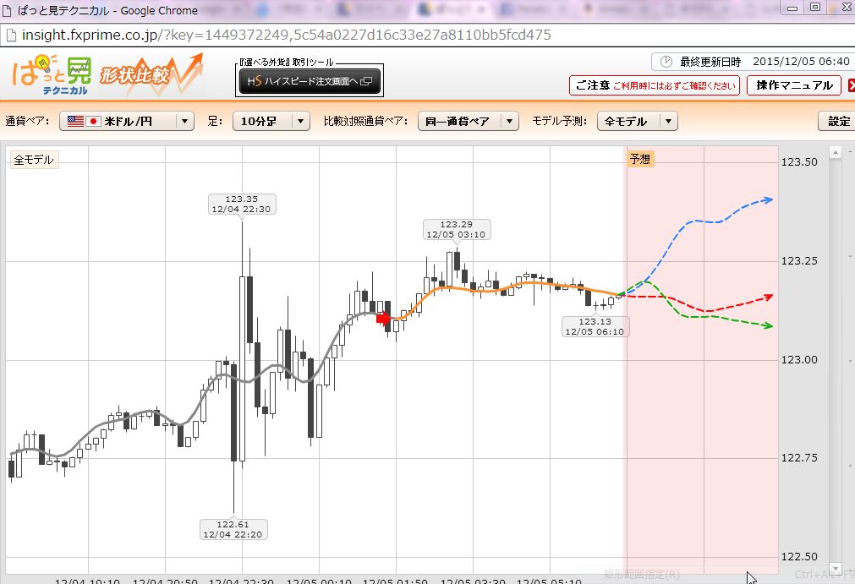The height and width of the screenshot is (584, 855).
Task: Click the 123.35 high price label
Action: point(242,205)
